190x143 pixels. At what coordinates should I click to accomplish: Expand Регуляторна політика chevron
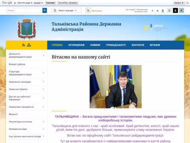(x=44, y=122)
